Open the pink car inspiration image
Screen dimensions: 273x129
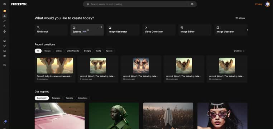[x=60, y=116]
